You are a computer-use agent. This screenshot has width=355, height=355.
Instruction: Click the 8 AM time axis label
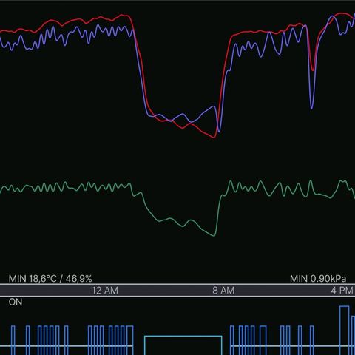[223, 291]
